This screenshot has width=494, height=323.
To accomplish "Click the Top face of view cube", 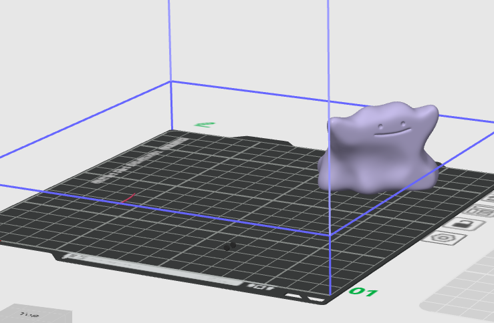I will pos(30,313).
